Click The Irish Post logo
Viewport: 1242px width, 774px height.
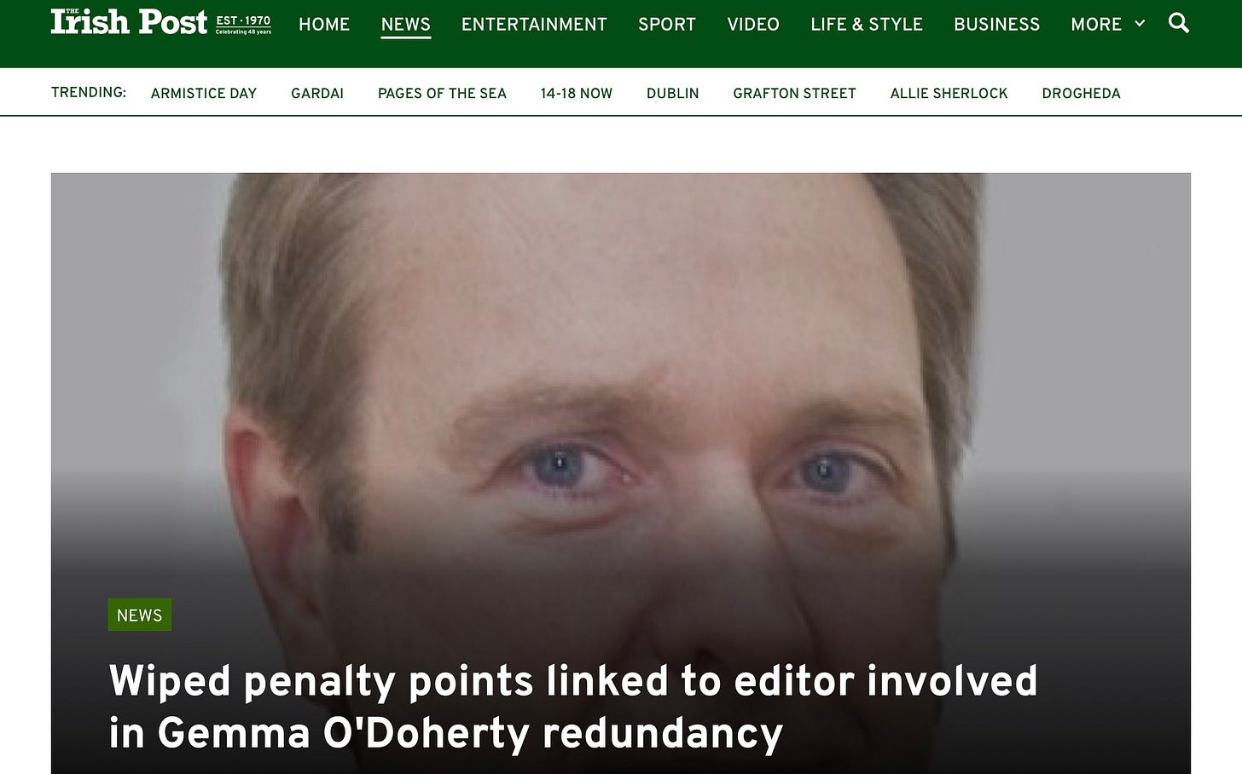click(x=160, y=22)
